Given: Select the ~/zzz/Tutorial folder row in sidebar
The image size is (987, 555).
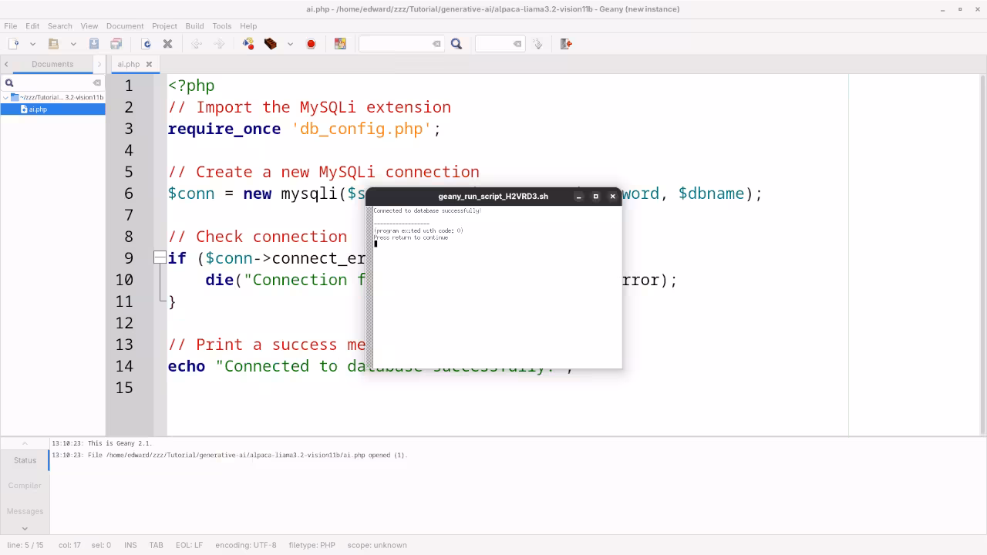Looking at the screenshot, I should pyautogui.click(x=52, y=97).
